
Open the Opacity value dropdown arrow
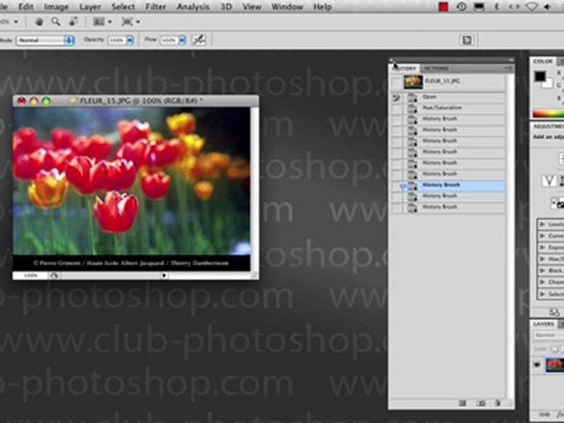pos(130,40)
